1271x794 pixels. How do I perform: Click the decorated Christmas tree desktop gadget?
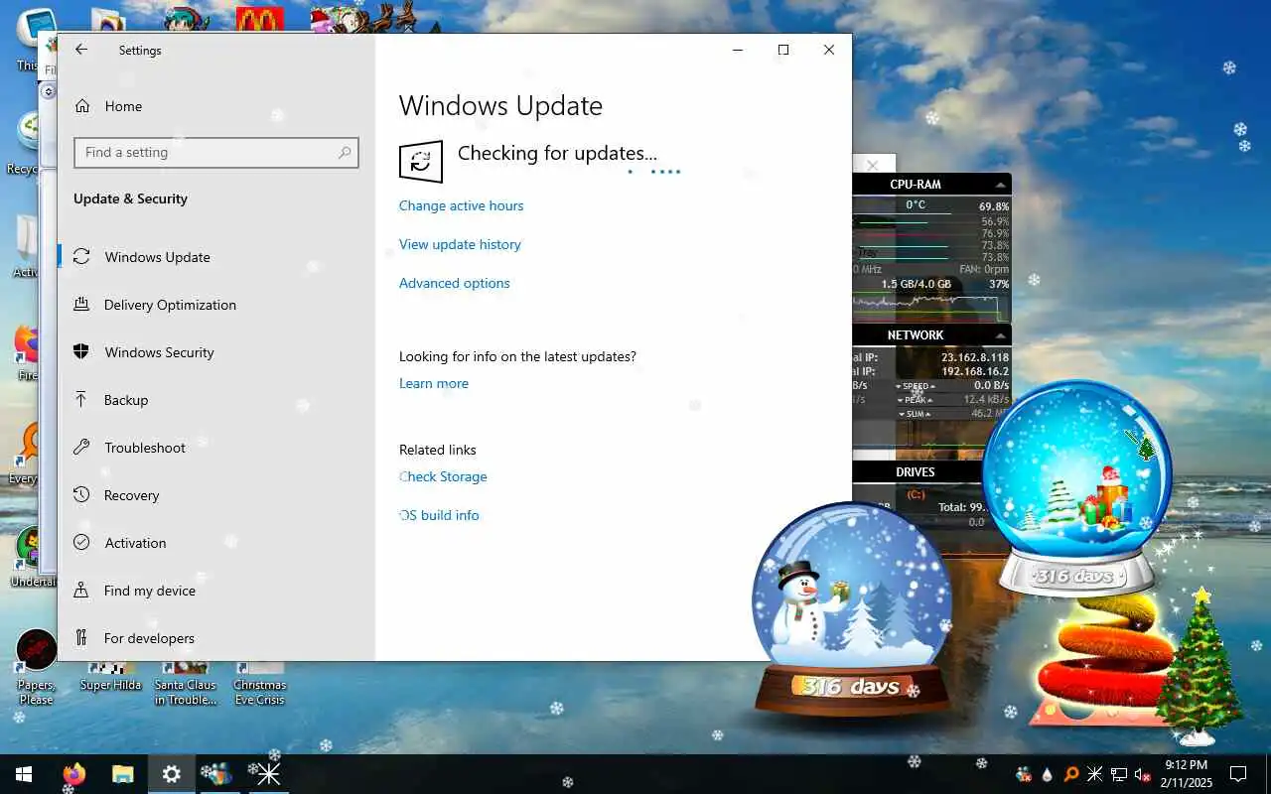[x=1200, y=665]
